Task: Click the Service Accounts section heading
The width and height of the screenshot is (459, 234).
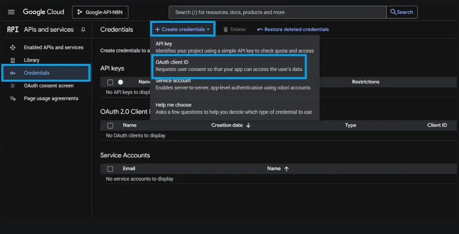Action: point(125,155)
